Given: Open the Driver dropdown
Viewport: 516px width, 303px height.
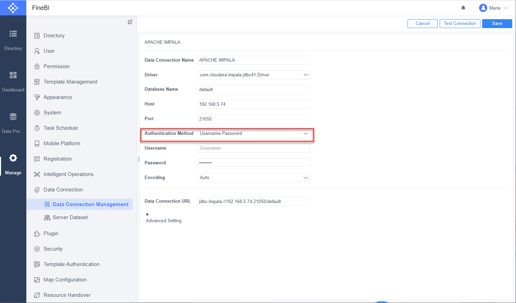Looking at the screenshot, I should click(254, 75).
